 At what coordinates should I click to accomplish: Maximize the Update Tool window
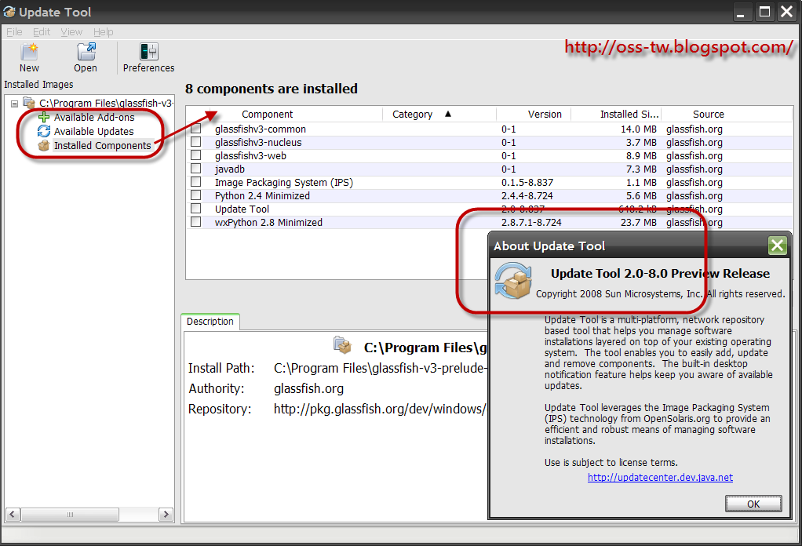(764, 12)
